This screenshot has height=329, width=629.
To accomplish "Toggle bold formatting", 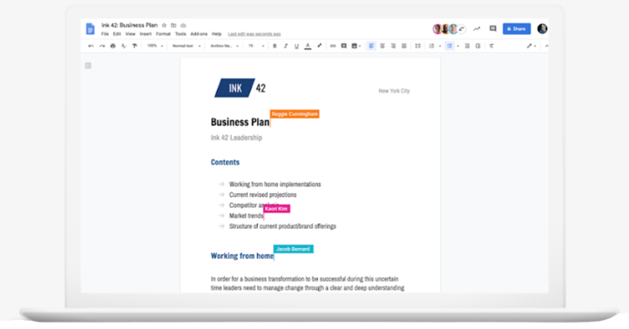I will (x=274, y=46).
